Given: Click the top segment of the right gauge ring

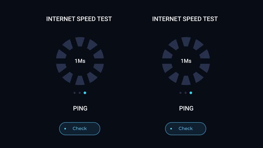Looking at the screenshot, I should (186, 41).
